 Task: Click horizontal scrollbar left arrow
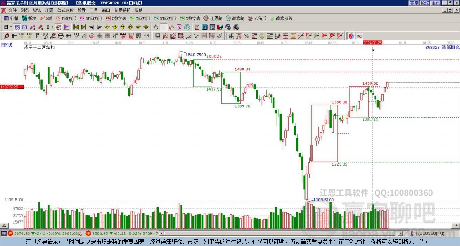click(161, 233)
